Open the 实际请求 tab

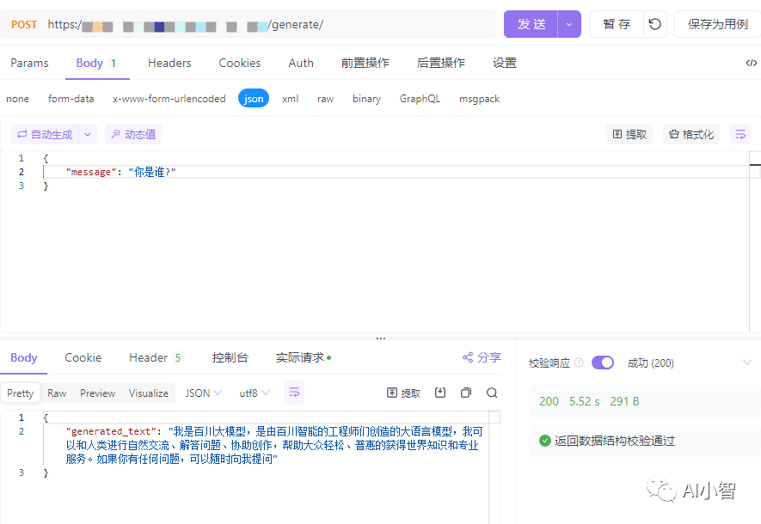303,357
